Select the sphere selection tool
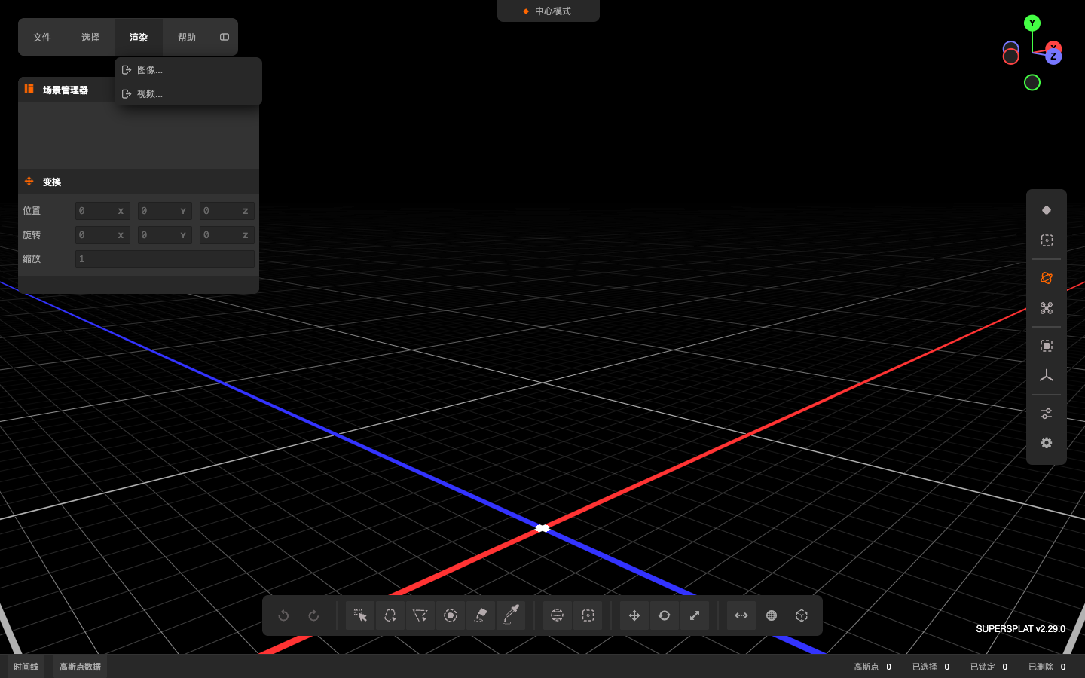Image resolution: width=1085 pixels, height=678 pixels. (x=558, y=615)
